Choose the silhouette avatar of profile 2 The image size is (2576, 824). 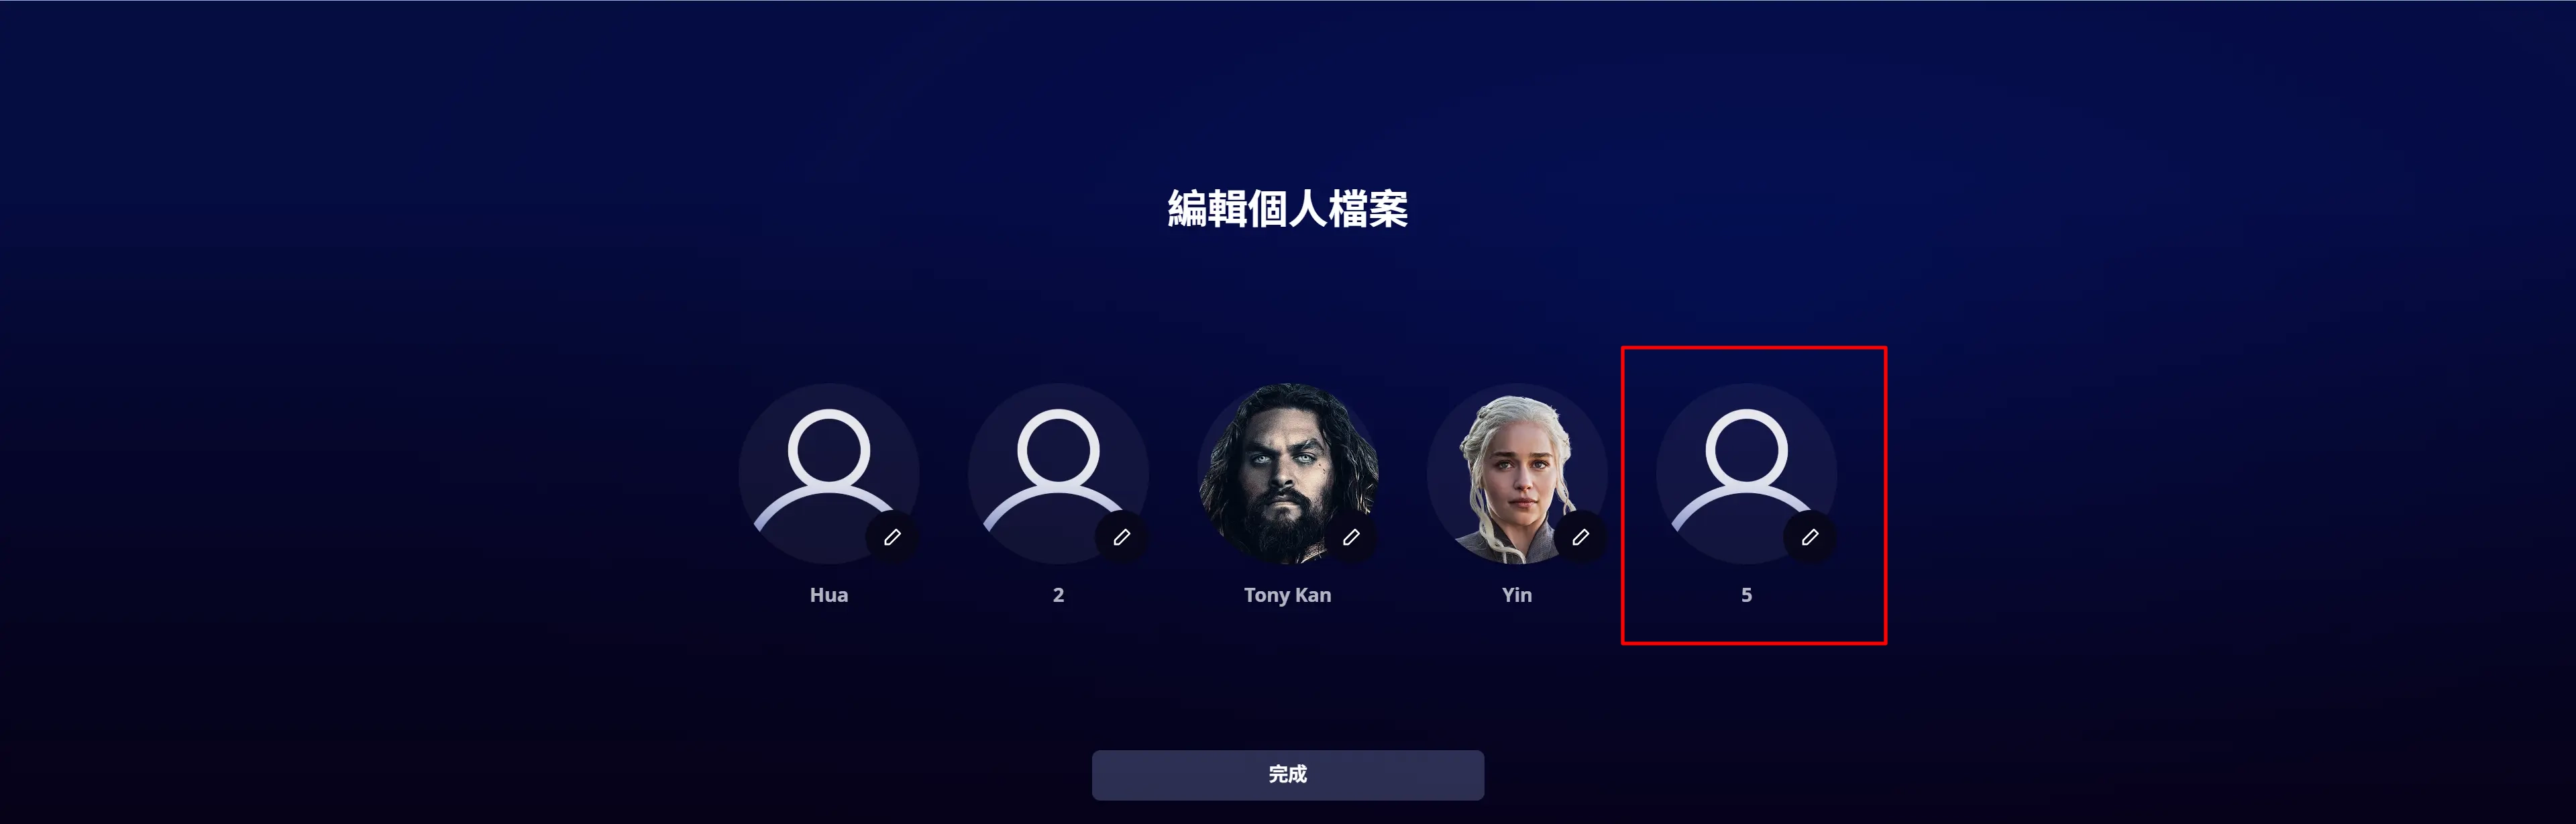1058,473
